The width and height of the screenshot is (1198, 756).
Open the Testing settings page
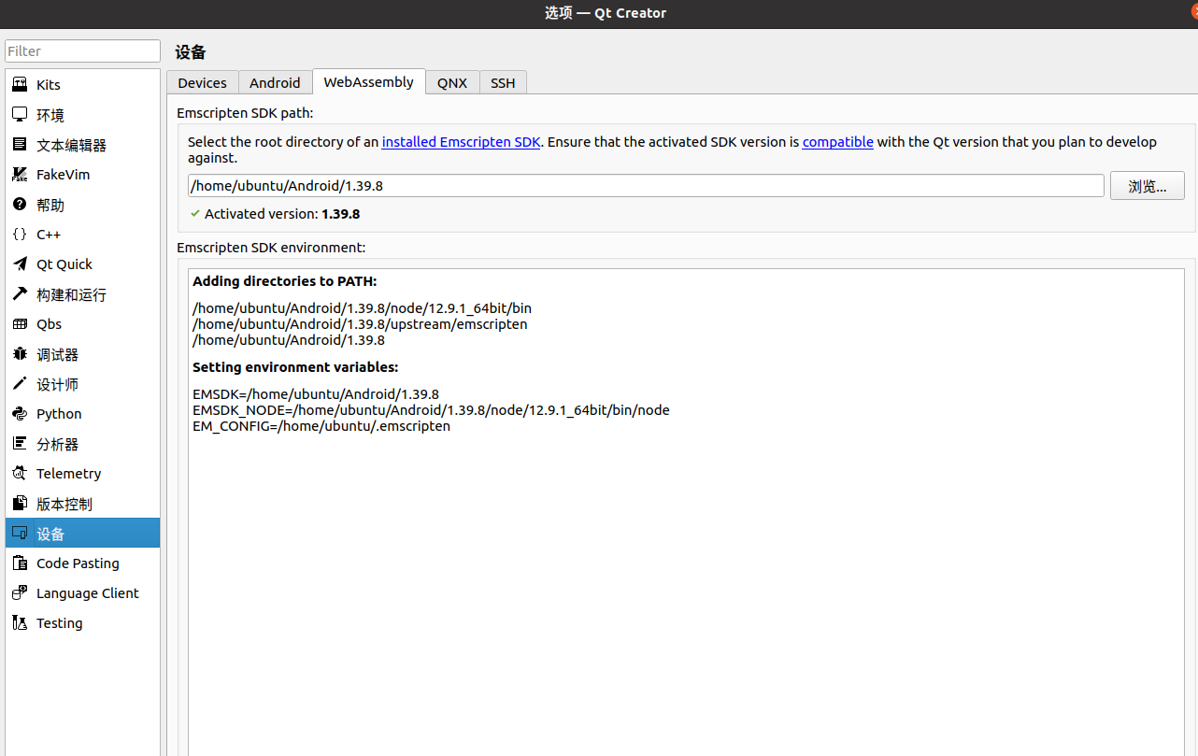click(x=59, y=622)
